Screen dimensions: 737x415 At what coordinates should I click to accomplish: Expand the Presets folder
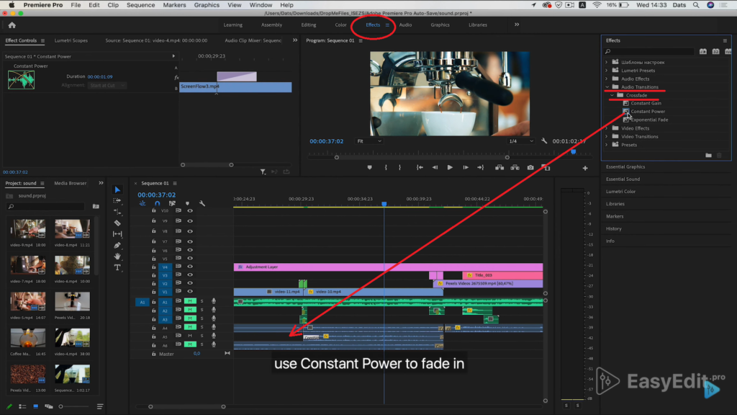[606, 145]
